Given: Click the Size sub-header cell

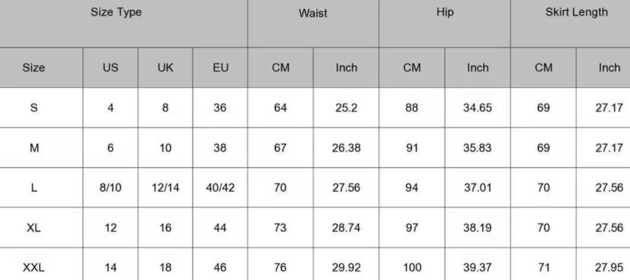Looking at the screenshot, I should tap(34, 68).
